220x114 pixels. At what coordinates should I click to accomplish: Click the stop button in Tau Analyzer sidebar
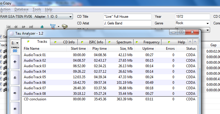tap(15, 109)
